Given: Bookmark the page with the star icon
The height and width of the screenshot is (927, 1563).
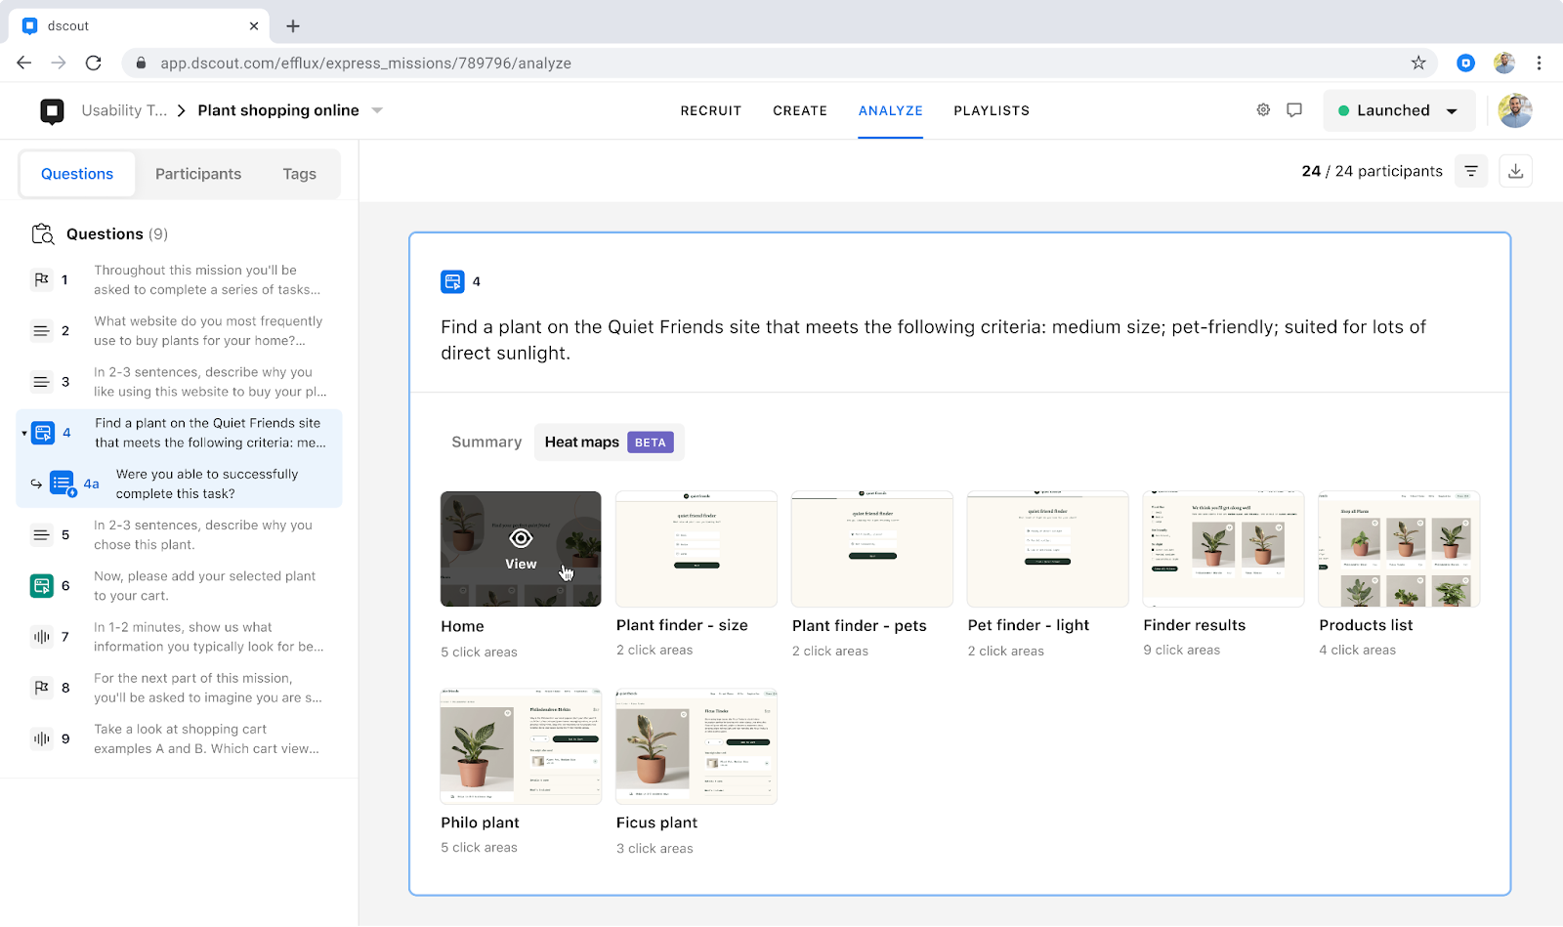Looking at the screenshot, I should pos(1418,63).
